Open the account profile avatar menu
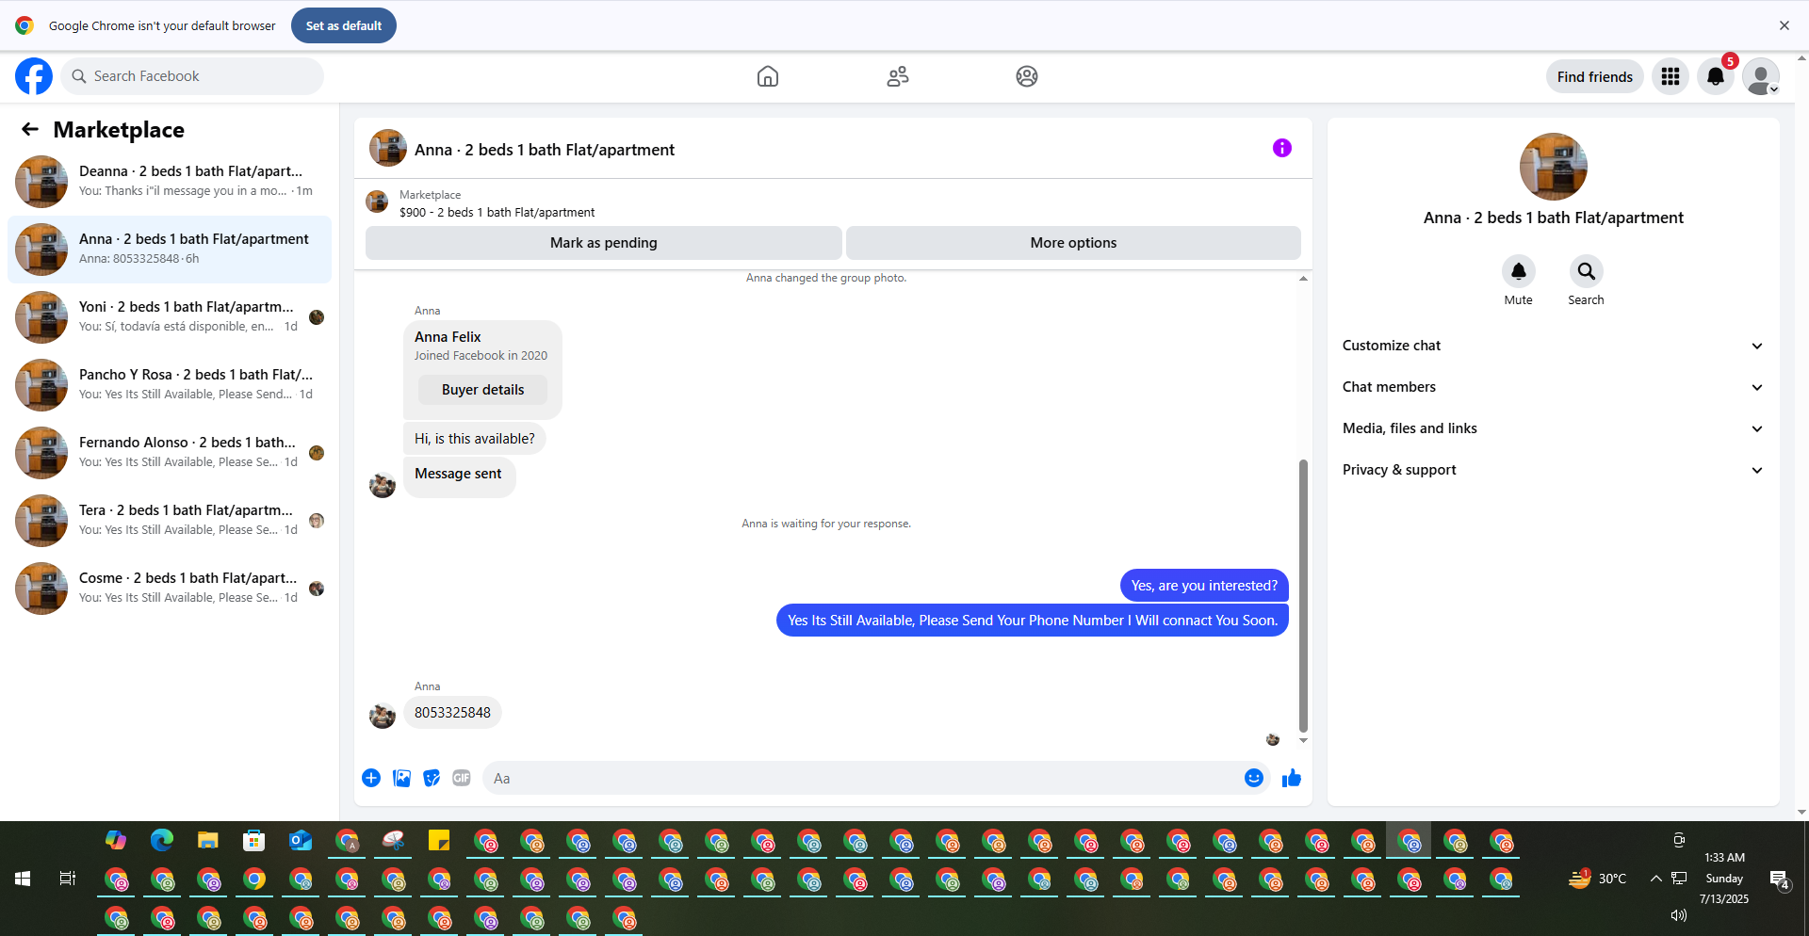Viewport: 1809px width, 936px height. [x=1761, y=76]
